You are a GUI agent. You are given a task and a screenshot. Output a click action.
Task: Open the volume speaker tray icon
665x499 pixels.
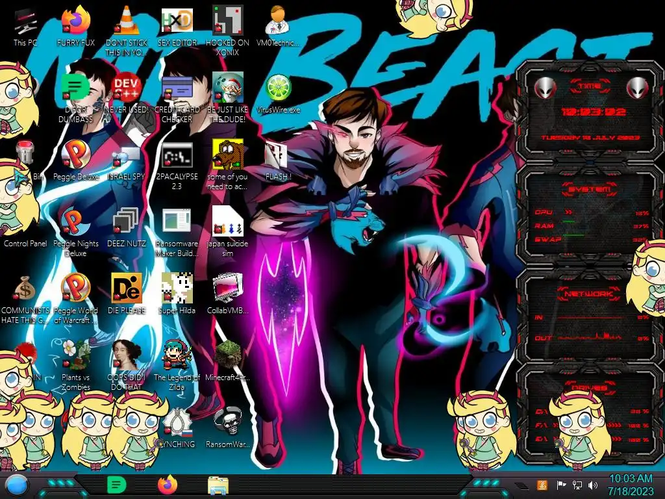point(593,485)
